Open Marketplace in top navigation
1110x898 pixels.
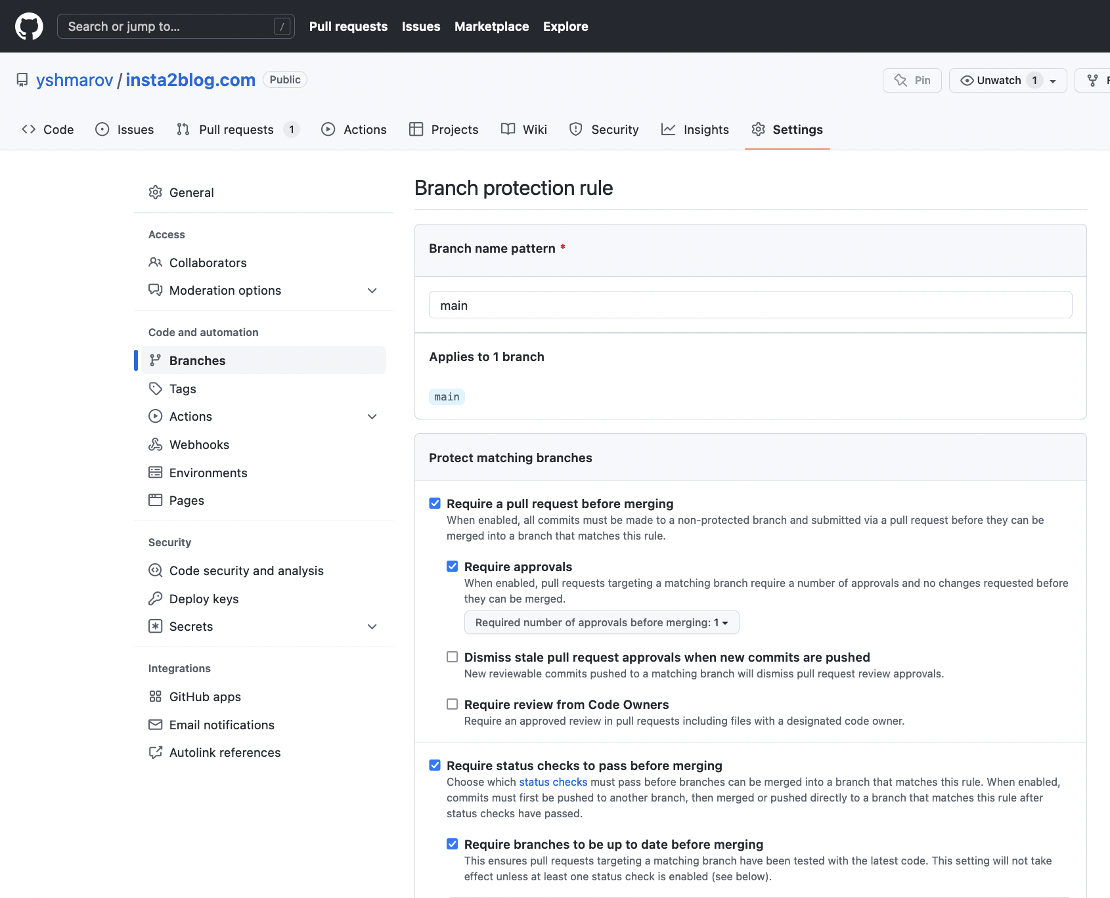coord(491,26)
